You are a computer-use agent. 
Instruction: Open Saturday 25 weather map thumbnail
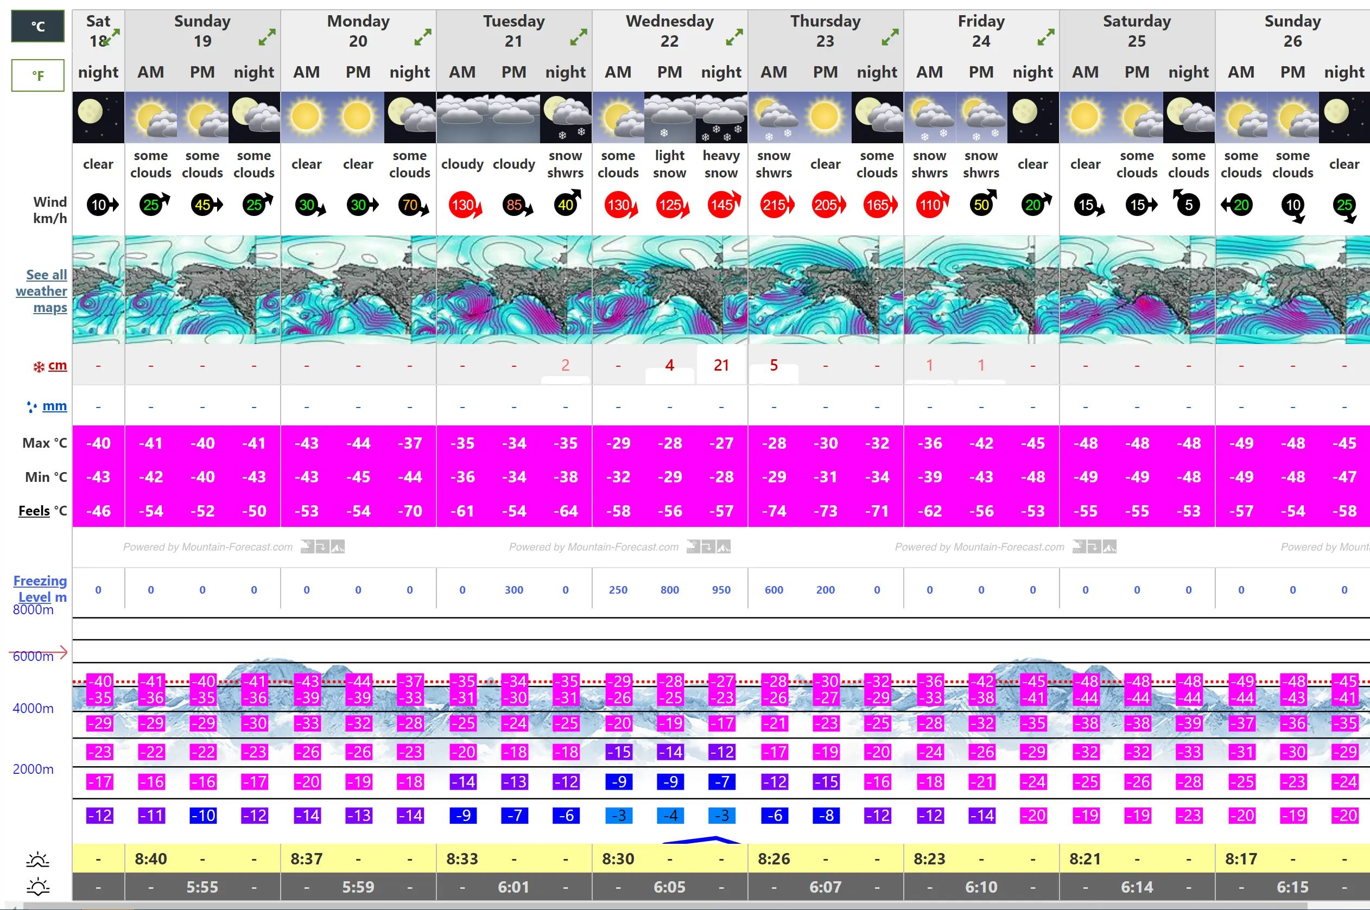[1137, 290]
